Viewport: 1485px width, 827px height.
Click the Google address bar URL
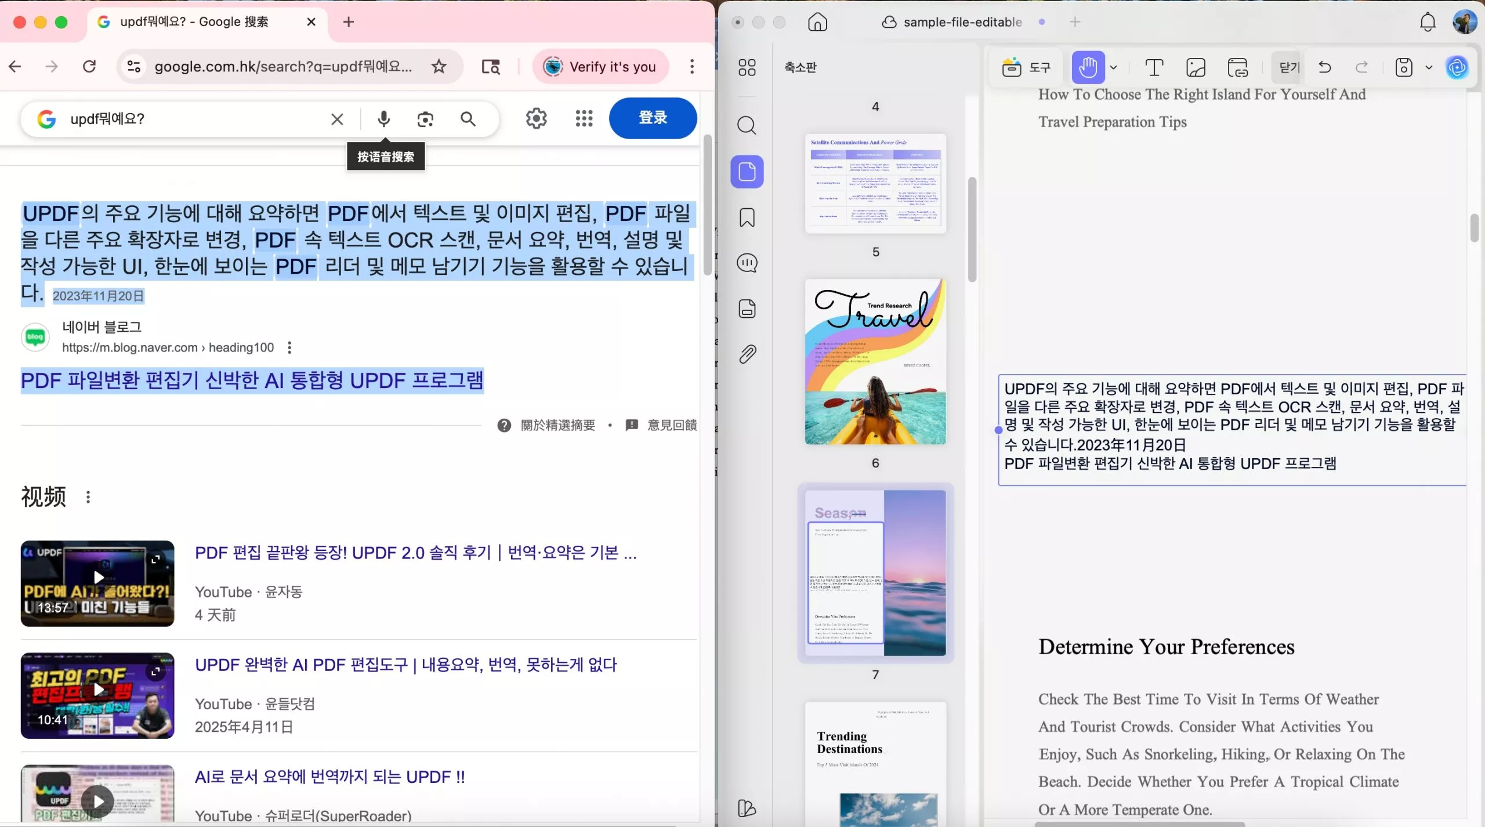[x=283, y=67]
